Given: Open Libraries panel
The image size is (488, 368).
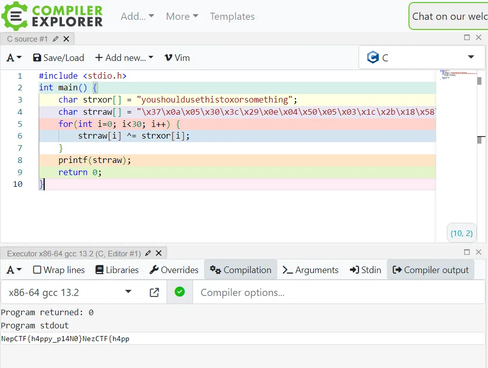Looking at the screenshot, I should pos(117,270).
